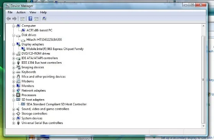Open the Action menu

point(21,12)
